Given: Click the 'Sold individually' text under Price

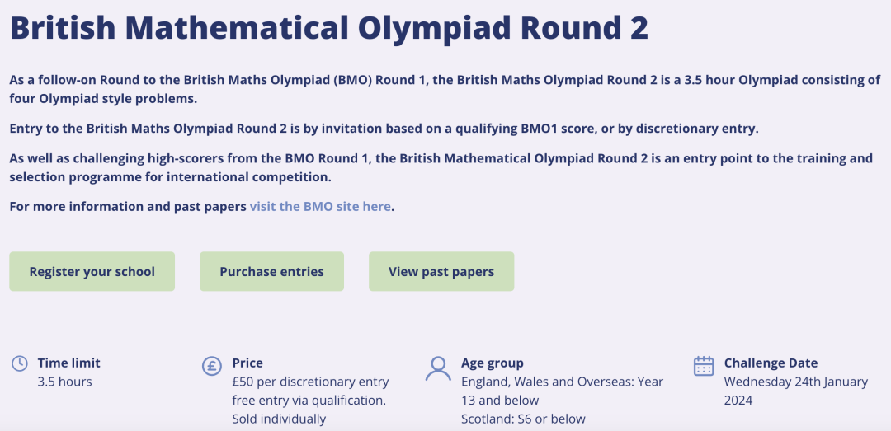Looking at the screenshot, I should click(279, 419).
